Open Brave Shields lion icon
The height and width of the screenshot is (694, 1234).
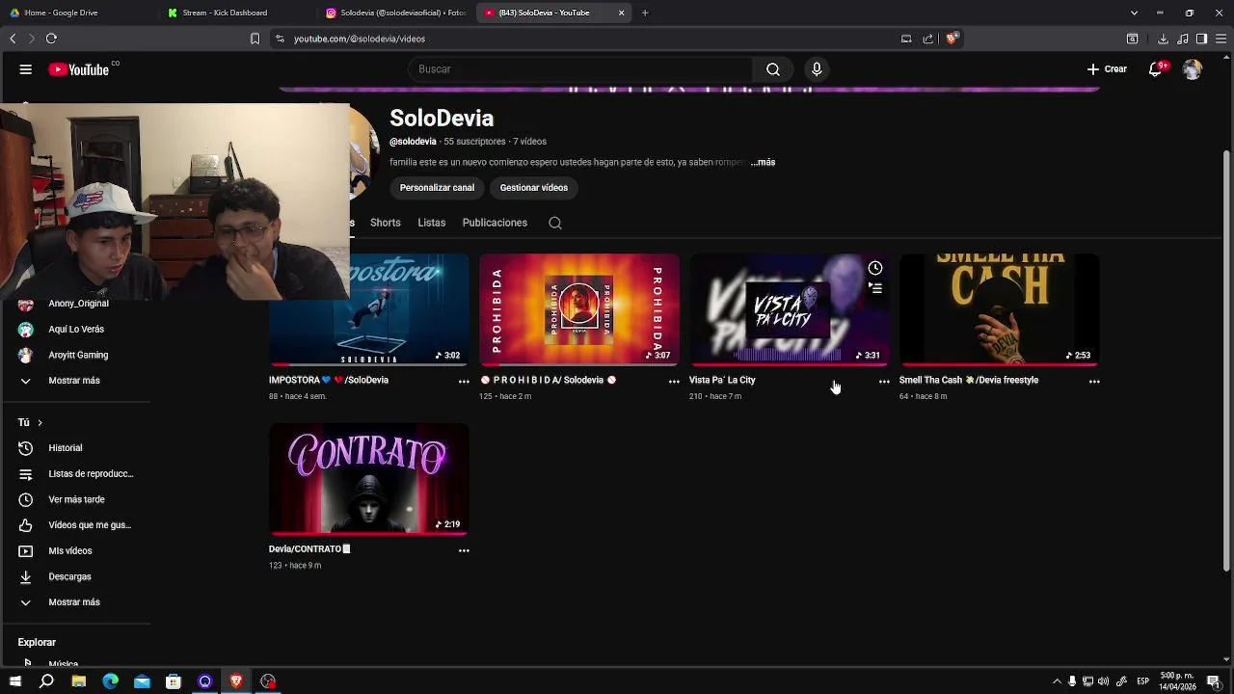pos(952,39)
